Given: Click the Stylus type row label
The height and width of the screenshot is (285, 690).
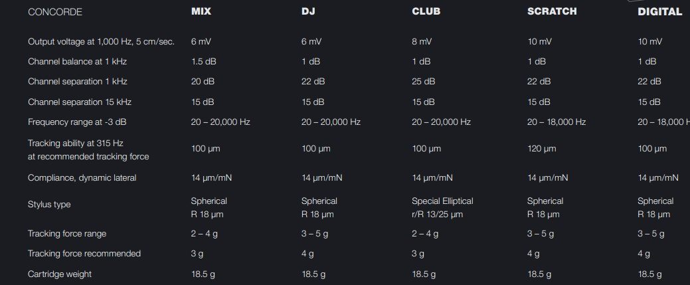Looking at the screenshot, I should (x=49, y=205).
